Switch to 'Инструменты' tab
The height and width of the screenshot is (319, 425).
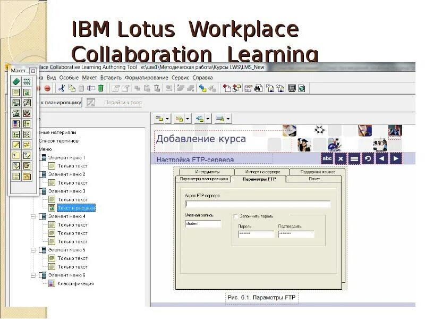tap(207, 172)
